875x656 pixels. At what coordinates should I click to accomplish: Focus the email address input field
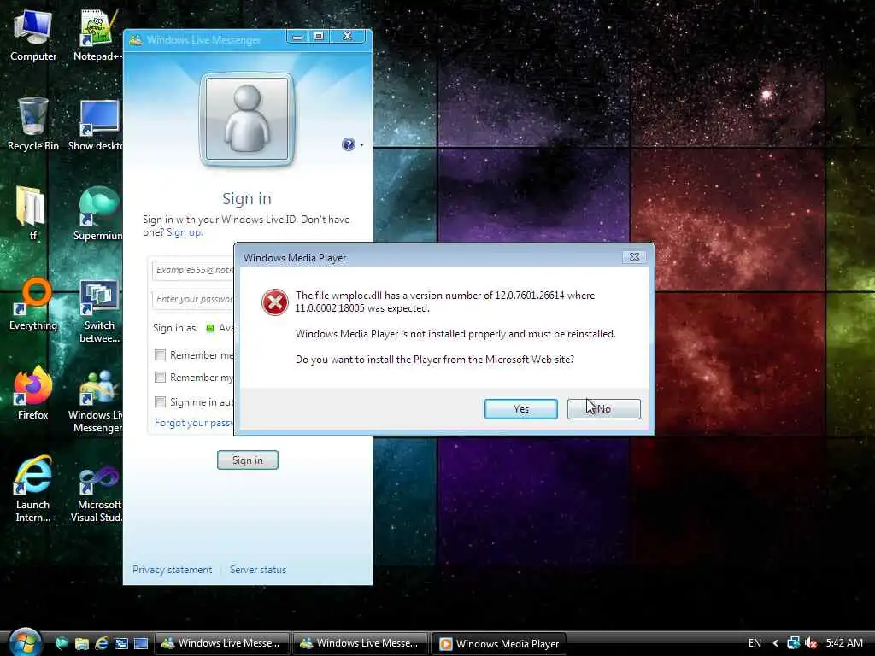click(x=192, y=270)
